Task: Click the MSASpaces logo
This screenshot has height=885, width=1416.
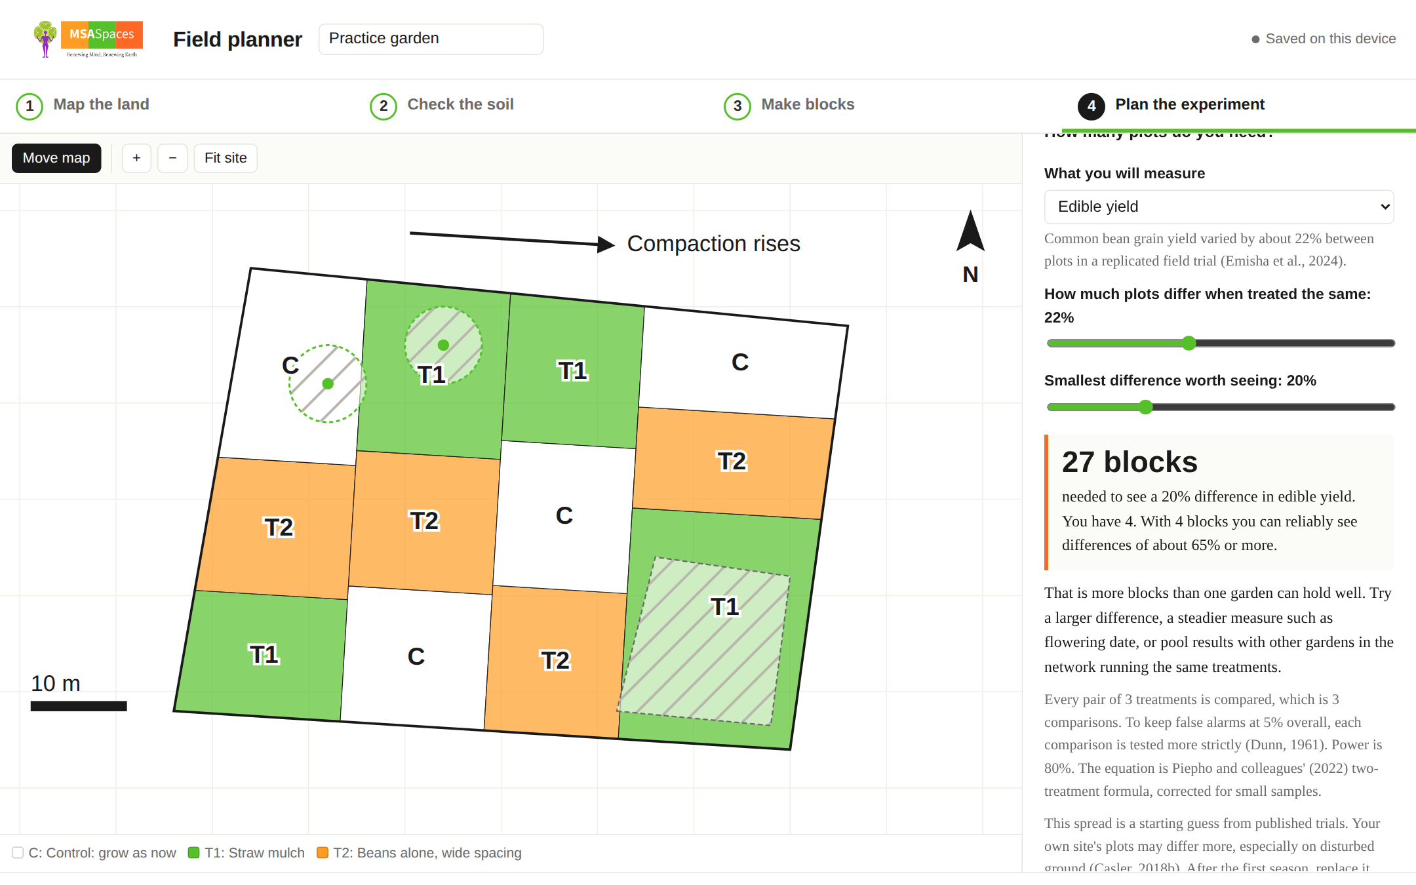Action: tap(88, 39)
